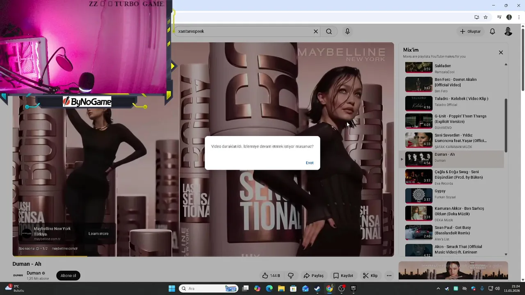The image size is (525, 295).
Task: Click the ad progress bar
Action: (203, 256)
